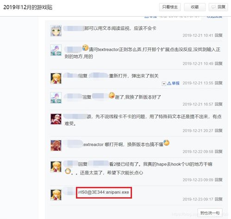Click the crying emoji before 请问textreactor
Screen dimensions: 231x219
(85, 48)
